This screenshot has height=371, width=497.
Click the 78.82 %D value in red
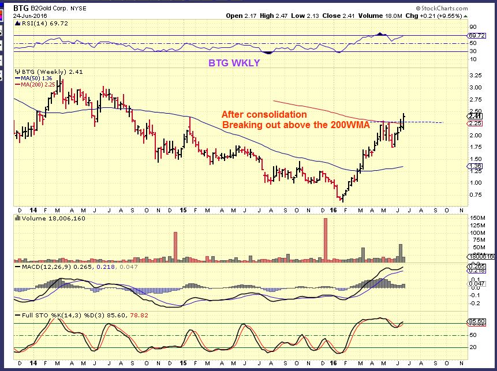139,315
